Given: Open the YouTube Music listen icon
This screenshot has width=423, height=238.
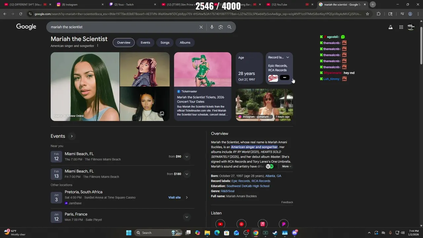Looking at the screenshot, I should click(x=241, y=224).
